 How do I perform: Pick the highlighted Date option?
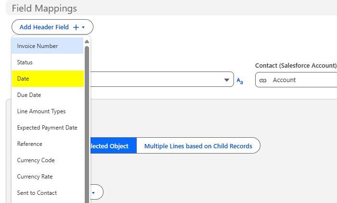(x=48, y=79)
